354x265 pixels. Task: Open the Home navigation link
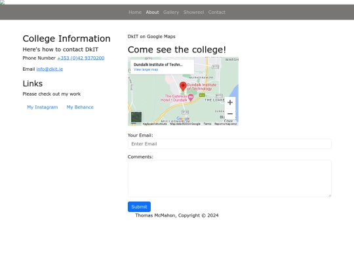135,12
